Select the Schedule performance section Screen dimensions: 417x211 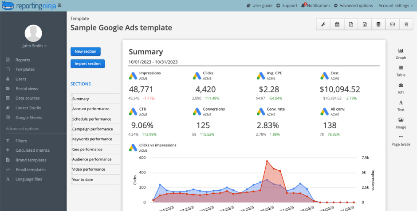click(x=95, y=119)
